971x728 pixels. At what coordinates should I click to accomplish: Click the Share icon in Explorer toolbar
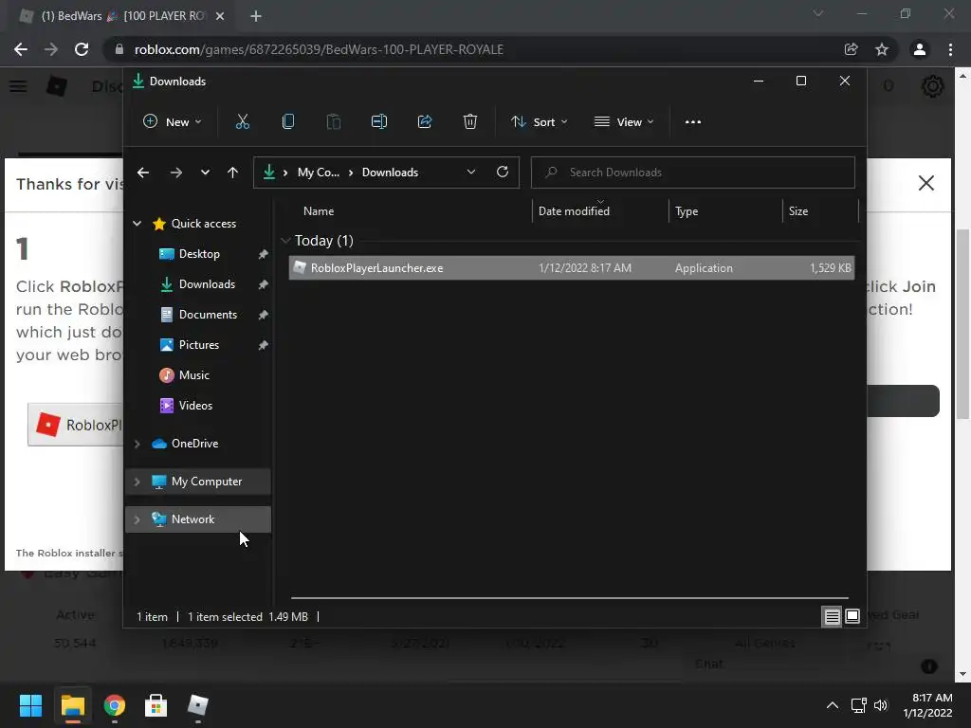[x=425, y=122]
